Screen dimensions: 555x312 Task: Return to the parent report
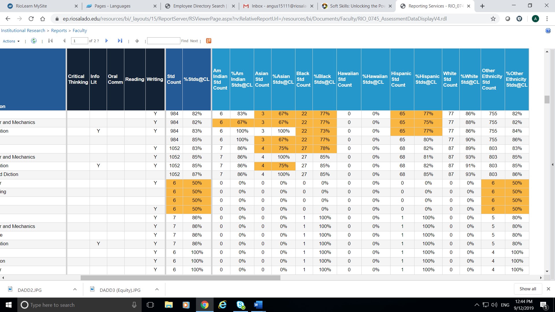click(137, 41)
